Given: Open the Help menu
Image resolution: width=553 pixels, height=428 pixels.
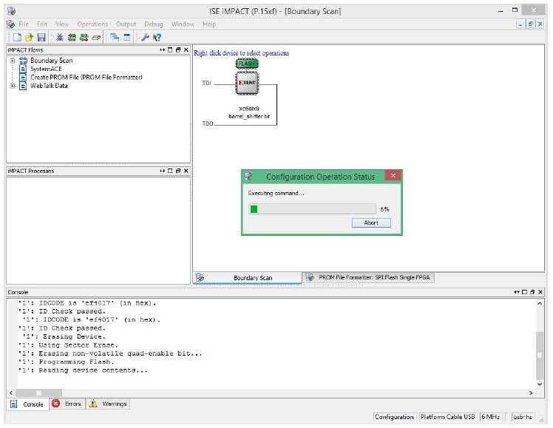Looking at the screenshot, I should click(x=209, y=24).
